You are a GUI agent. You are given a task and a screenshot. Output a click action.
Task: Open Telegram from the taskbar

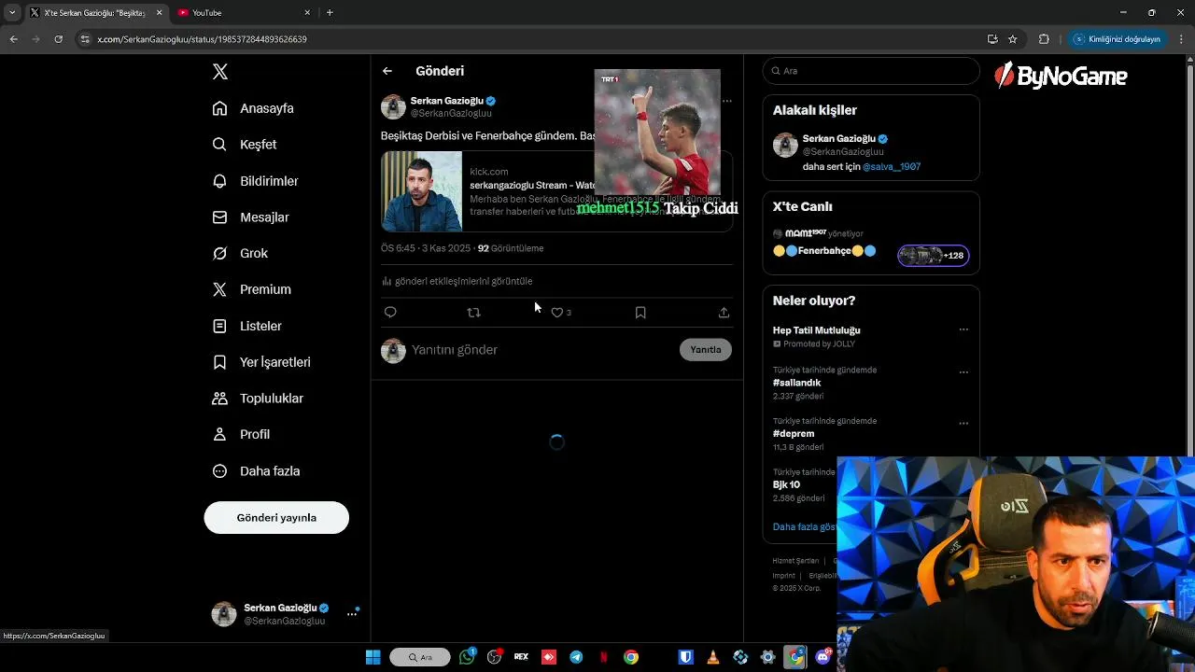point(576,657)
